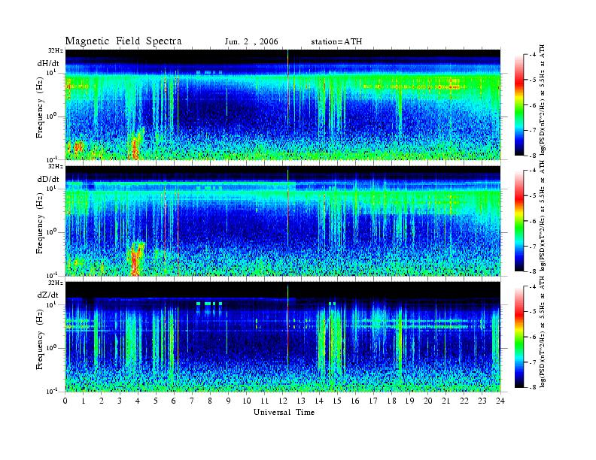Click hour "18" on the Universal Time axis

[391, 401]
